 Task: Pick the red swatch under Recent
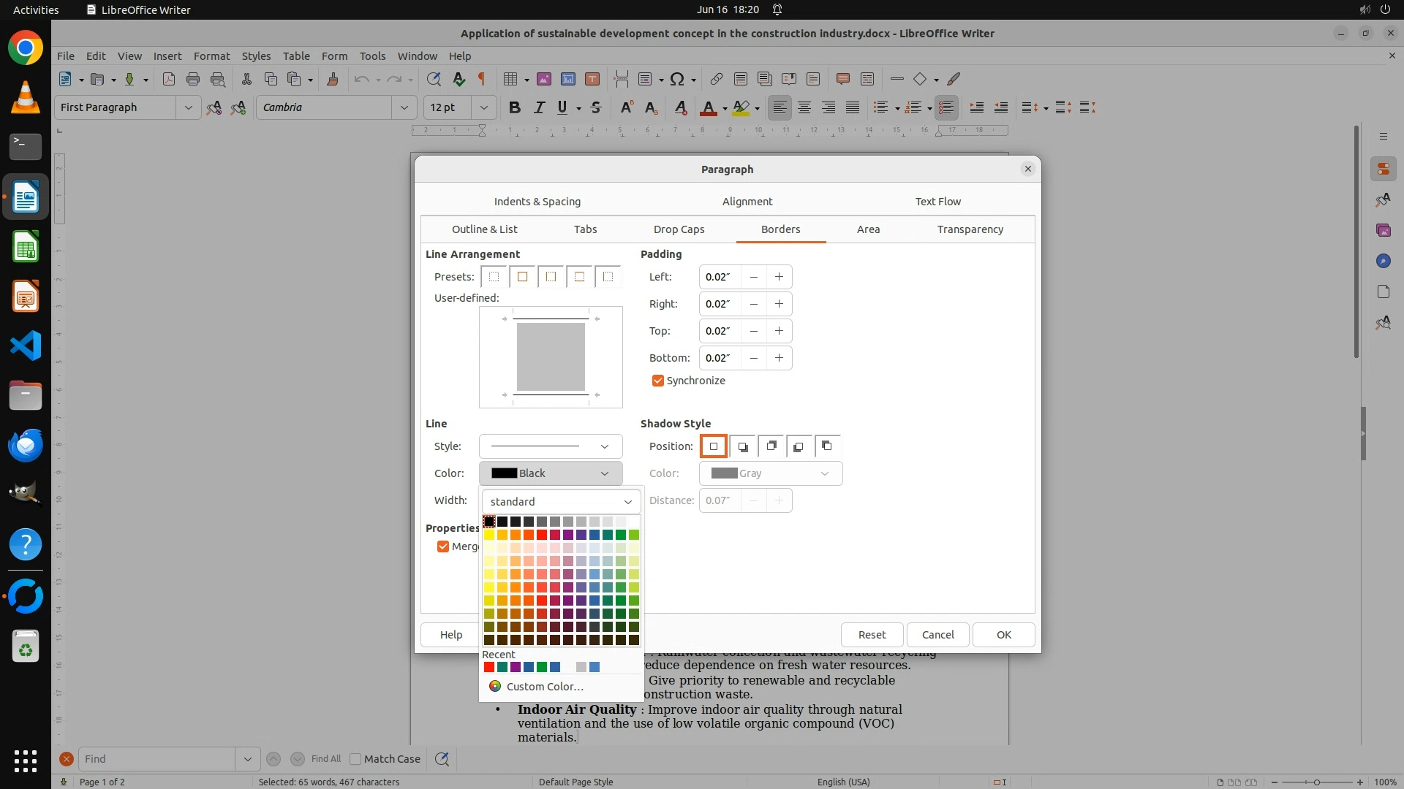click(x=489, y=667)
